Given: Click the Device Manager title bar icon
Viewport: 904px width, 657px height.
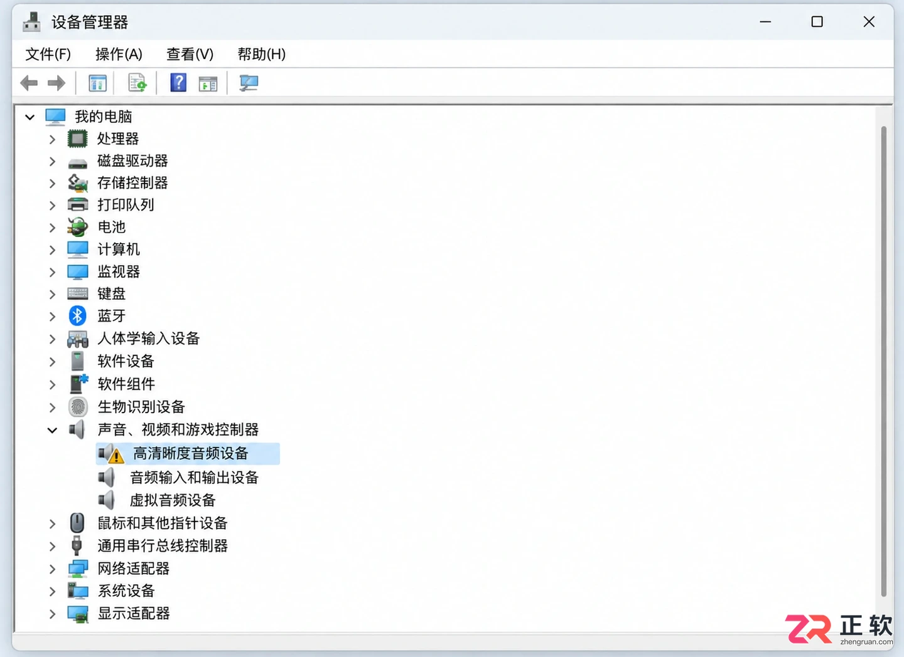Looking at the screenshot, I should [x=31, y=22].
